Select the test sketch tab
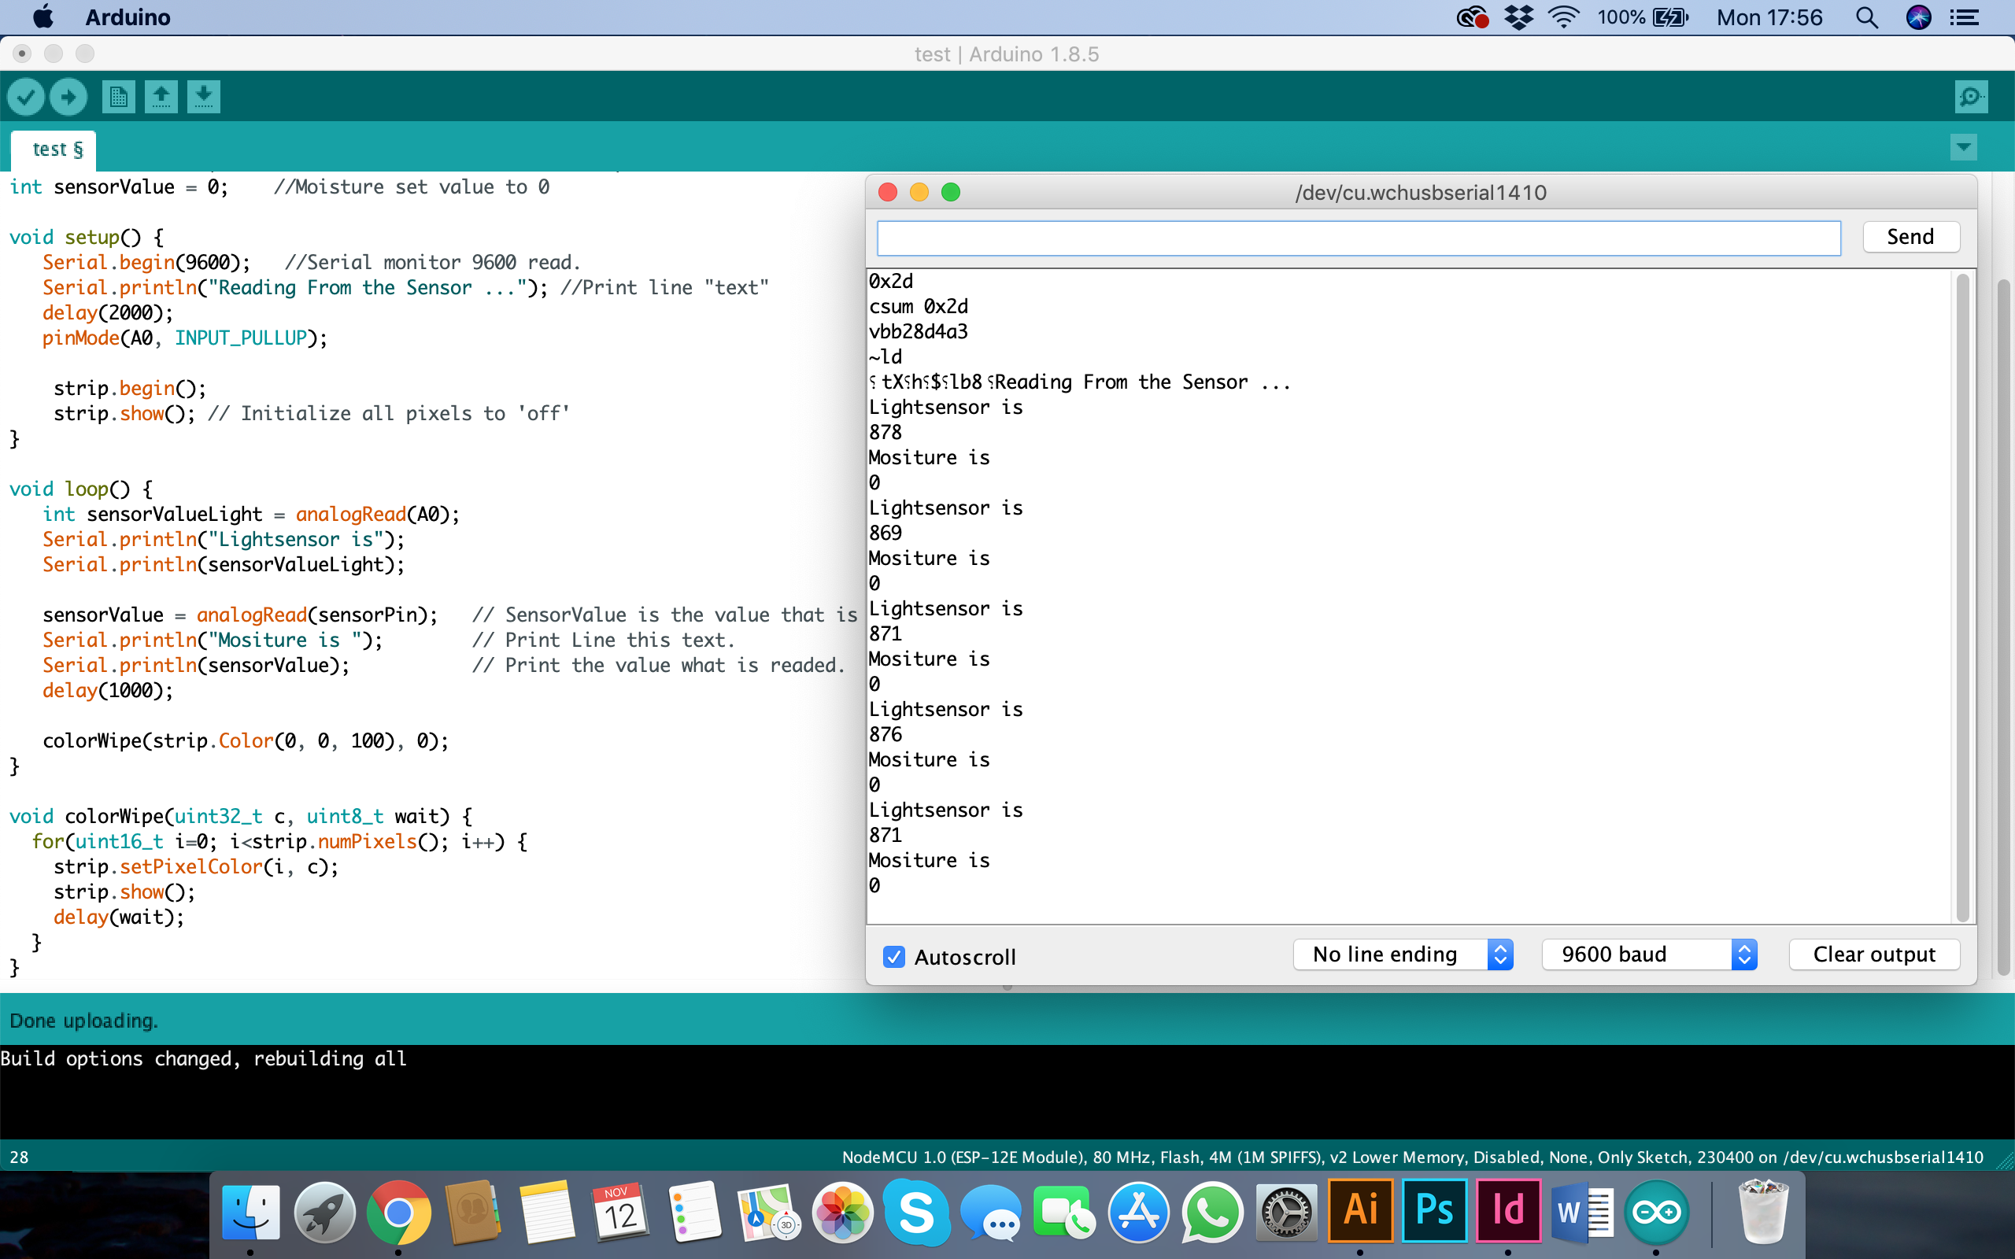 (x=56, y=150)
